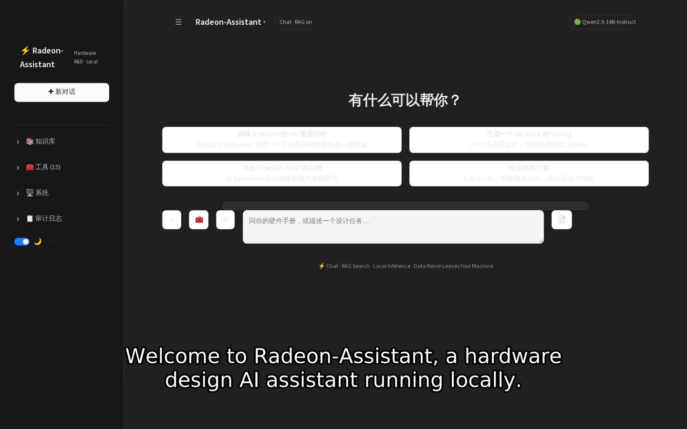The image size is (687, 429).
Task: Click the plus icon button beside the toolbox
Action: (x=172, y=220)
